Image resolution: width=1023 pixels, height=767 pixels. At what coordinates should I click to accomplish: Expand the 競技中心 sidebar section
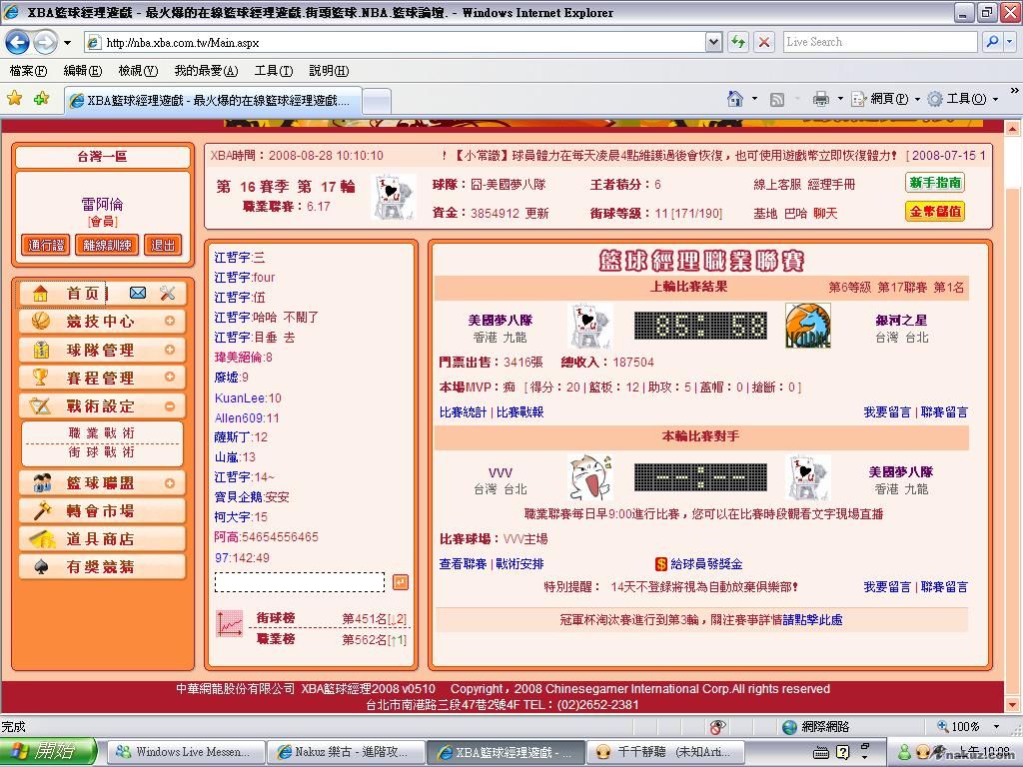[170, 322]
